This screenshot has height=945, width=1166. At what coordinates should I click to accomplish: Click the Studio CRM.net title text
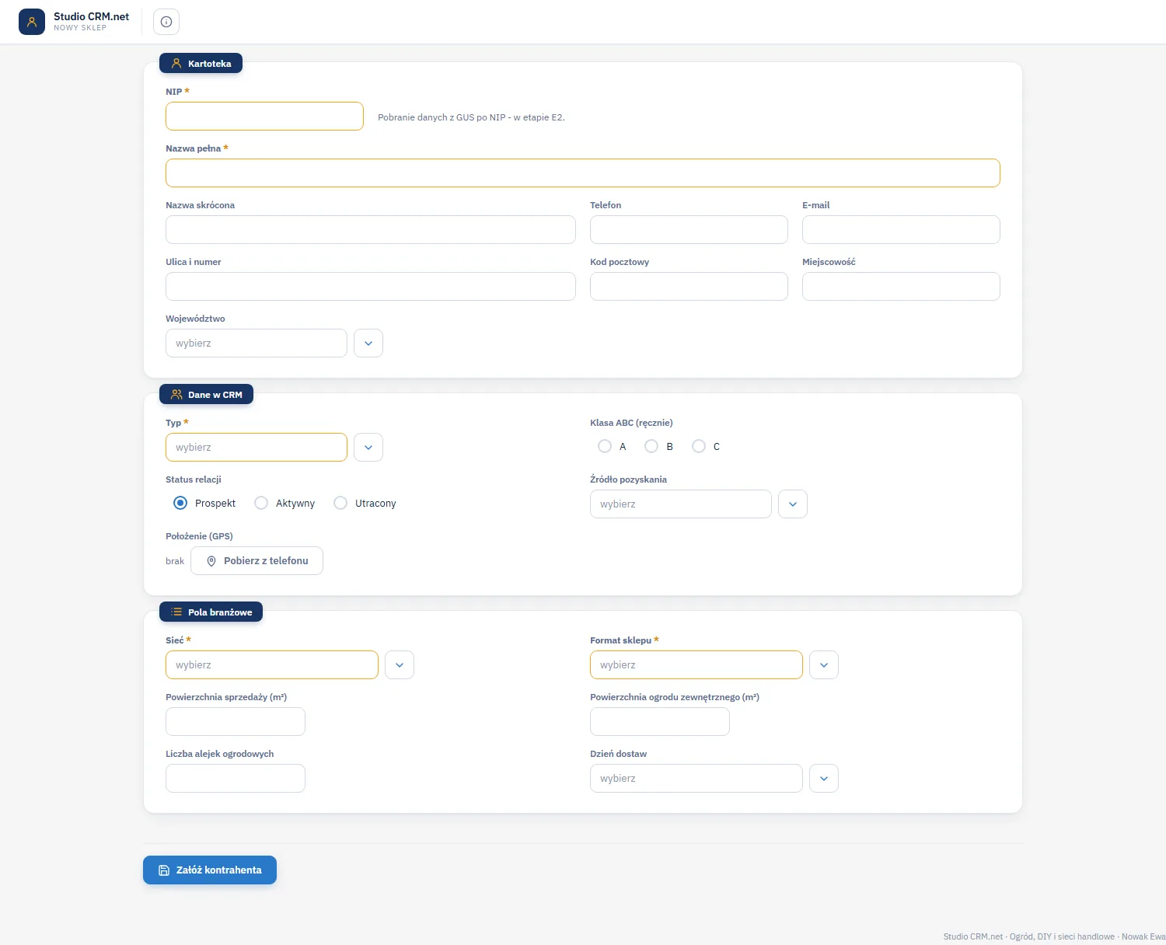(x=92, y=16)
